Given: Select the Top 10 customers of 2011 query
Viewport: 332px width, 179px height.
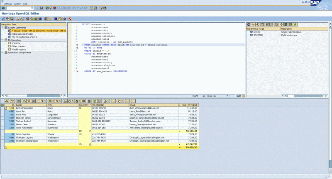Looking at the screenshot, I should (x=24, y=37).
